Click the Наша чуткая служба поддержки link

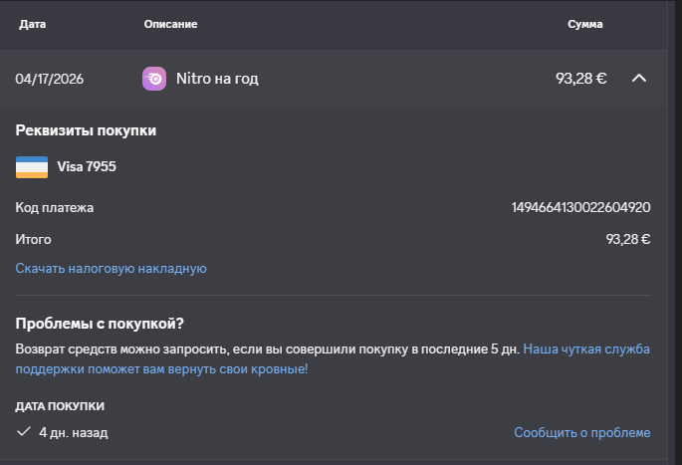pyautogui.click(x=586, y=349)
